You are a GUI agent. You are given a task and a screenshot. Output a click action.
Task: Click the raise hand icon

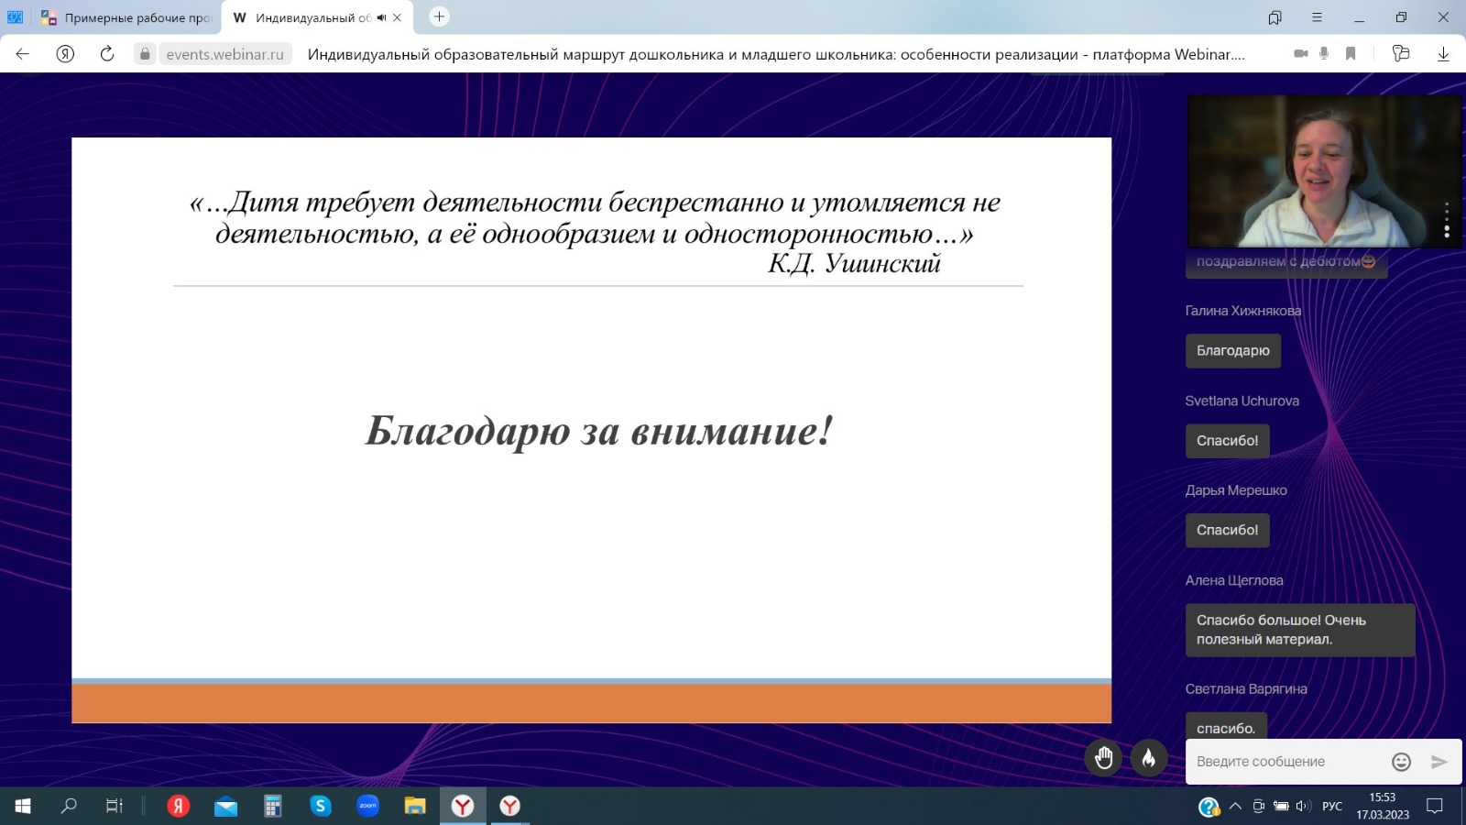(1103, 758)
